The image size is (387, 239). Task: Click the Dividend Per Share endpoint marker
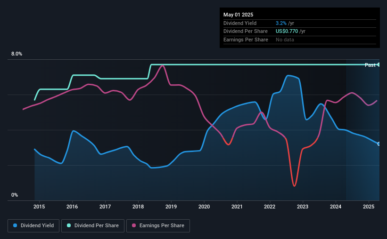pyautogui.click(x=379, y=64)
